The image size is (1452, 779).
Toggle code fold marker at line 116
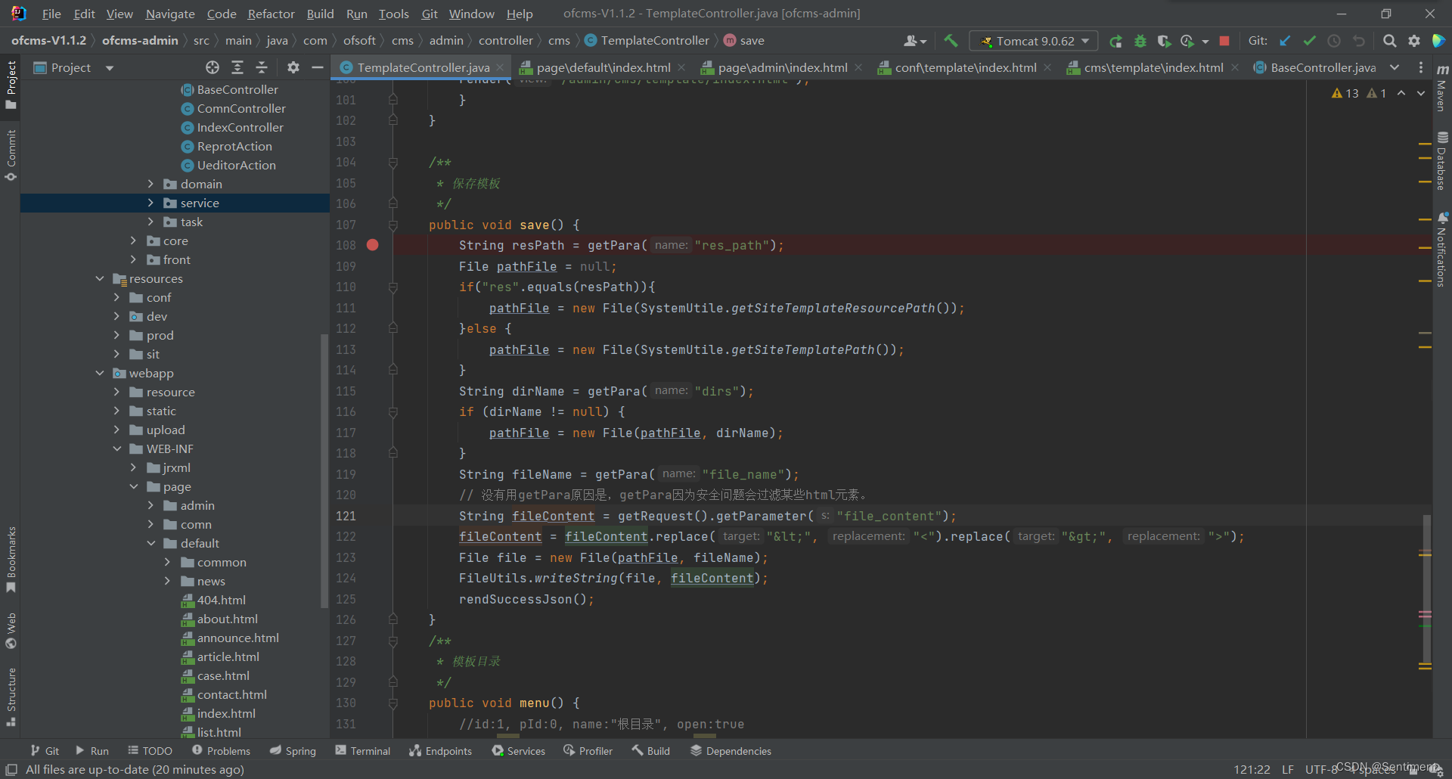pos(393,412)
